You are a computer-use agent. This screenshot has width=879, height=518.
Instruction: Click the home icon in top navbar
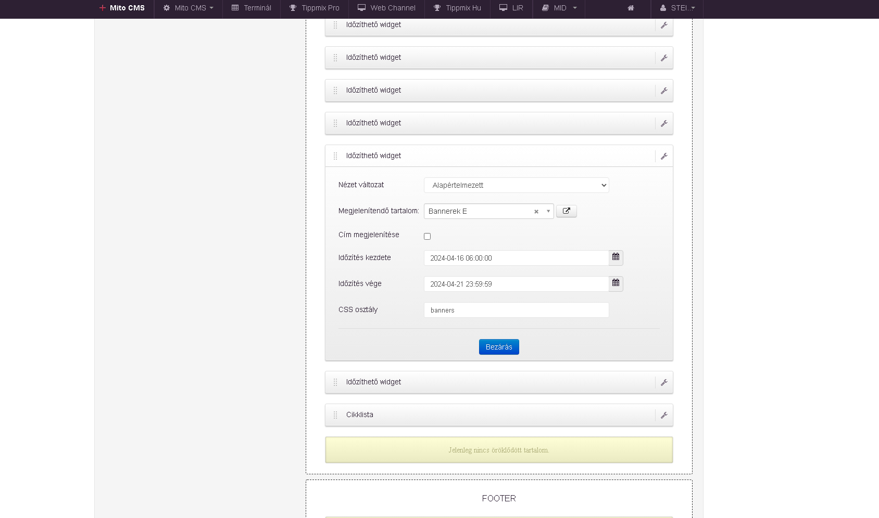point(631,8)
